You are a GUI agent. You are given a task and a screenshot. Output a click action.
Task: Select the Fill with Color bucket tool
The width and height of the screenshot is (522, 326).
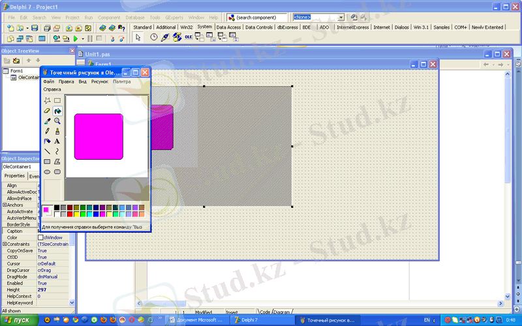click(x=57, y=111)
